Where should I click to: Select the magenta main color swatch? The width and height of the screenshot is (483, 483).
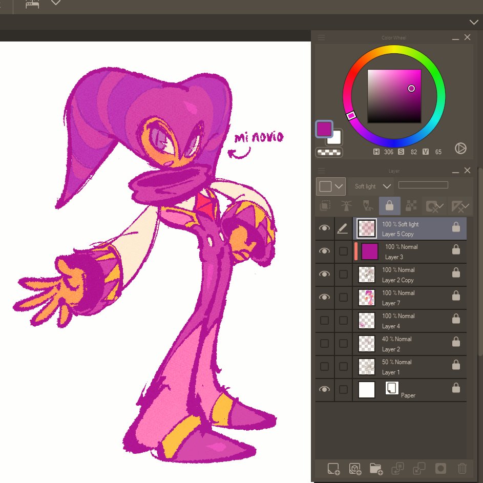tap(324, 129)
